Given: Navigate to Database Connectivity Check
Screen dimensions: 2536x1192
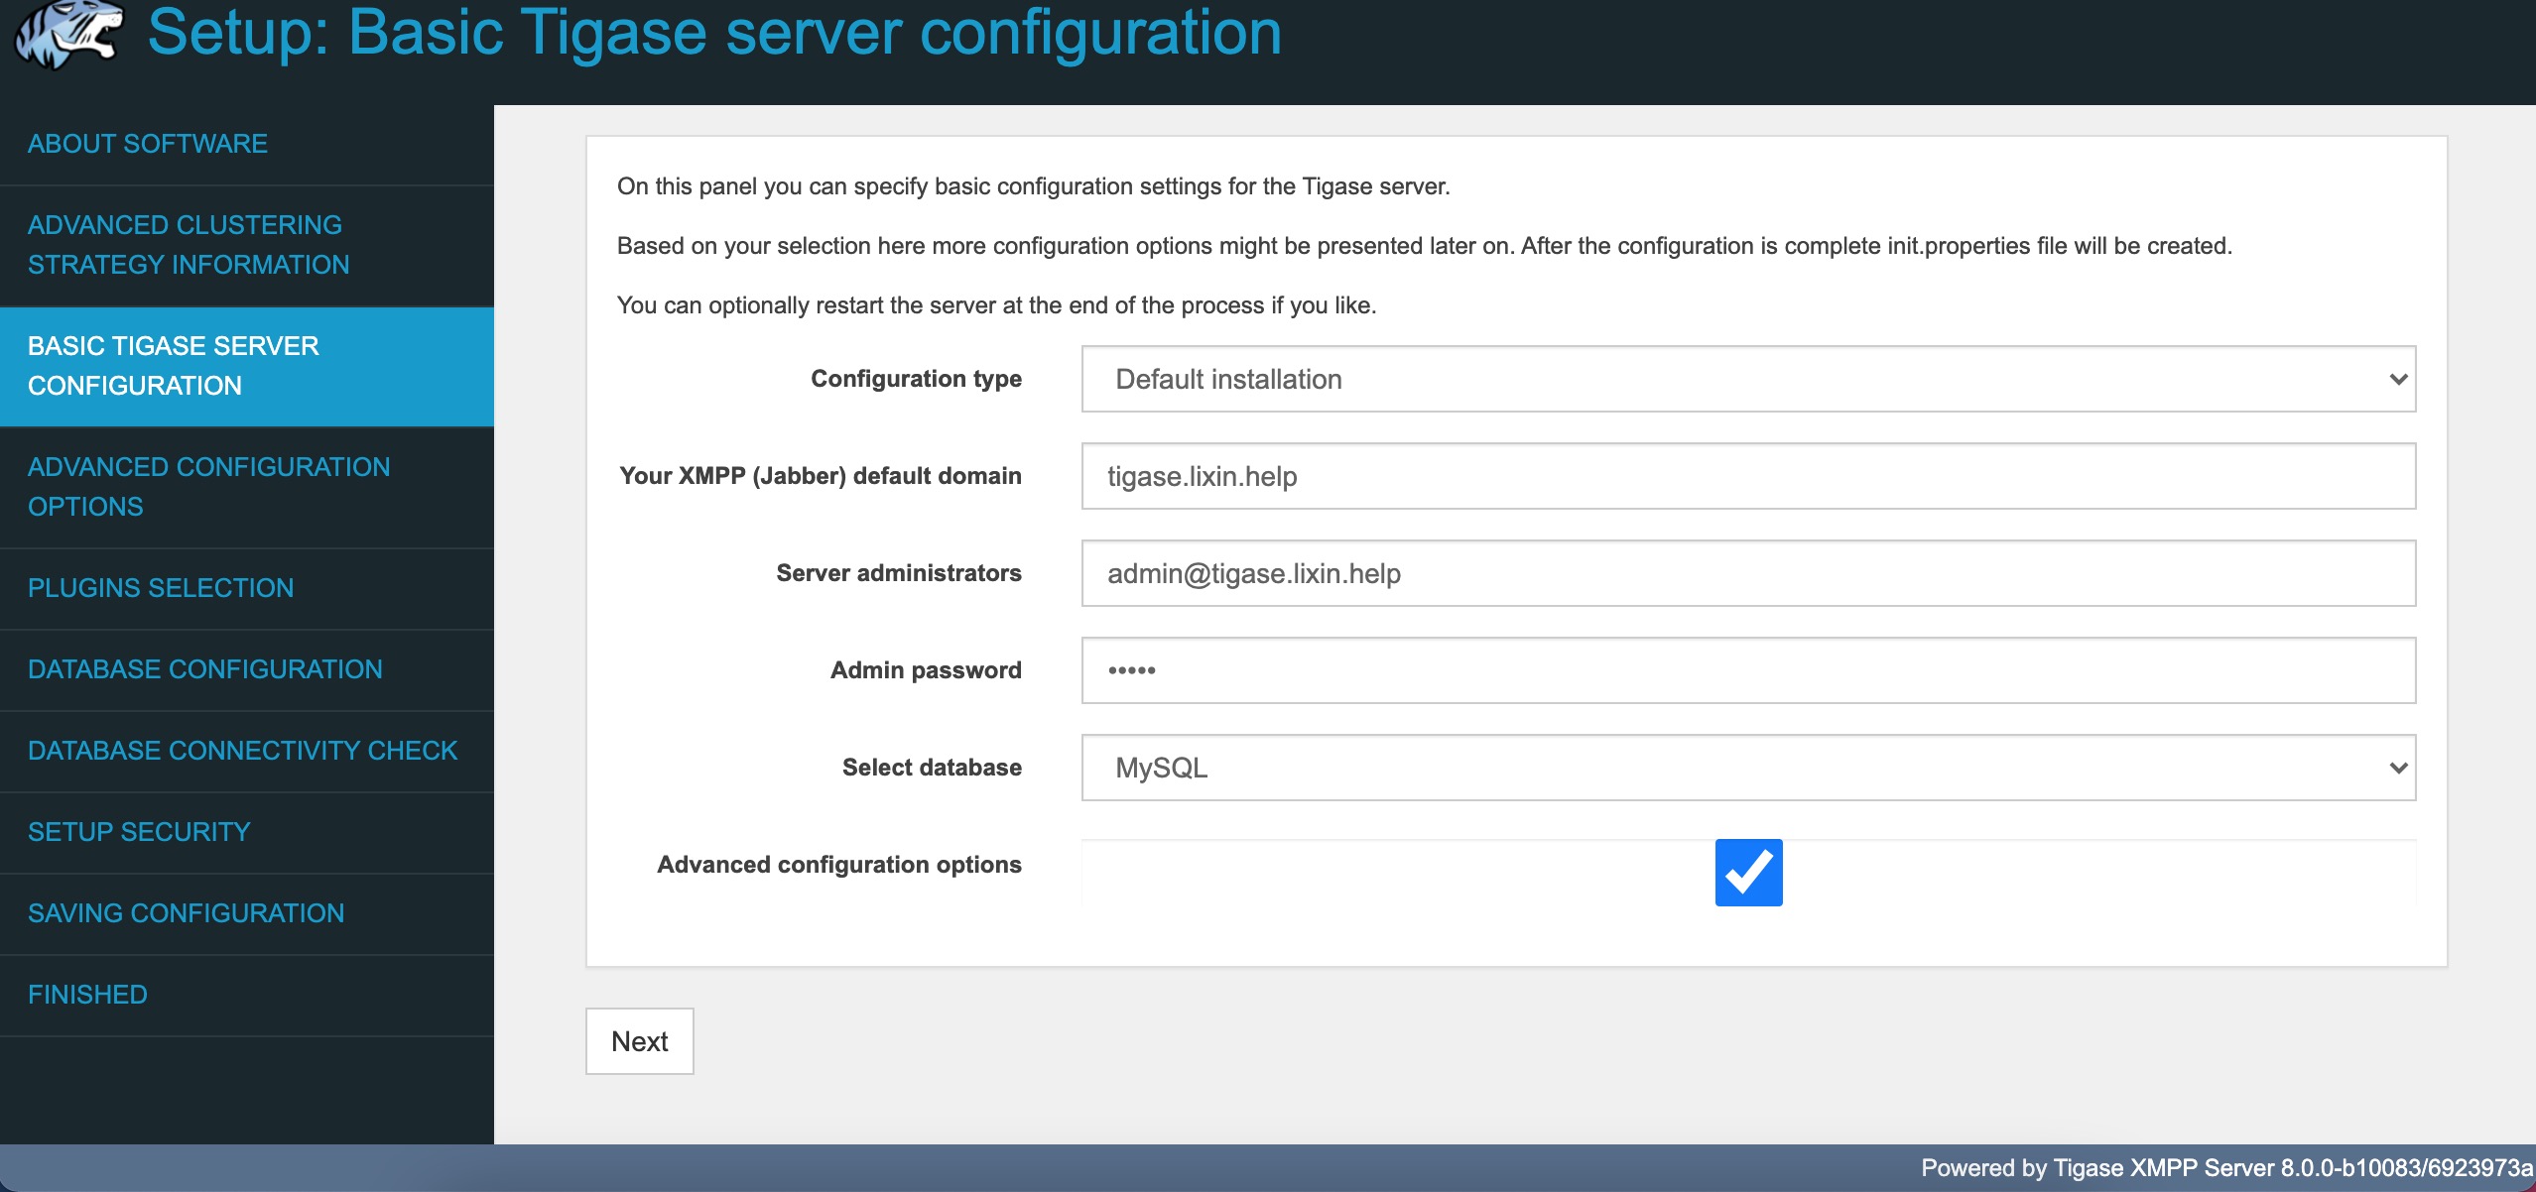Looking at the screenshot, I should pos(246,751).
